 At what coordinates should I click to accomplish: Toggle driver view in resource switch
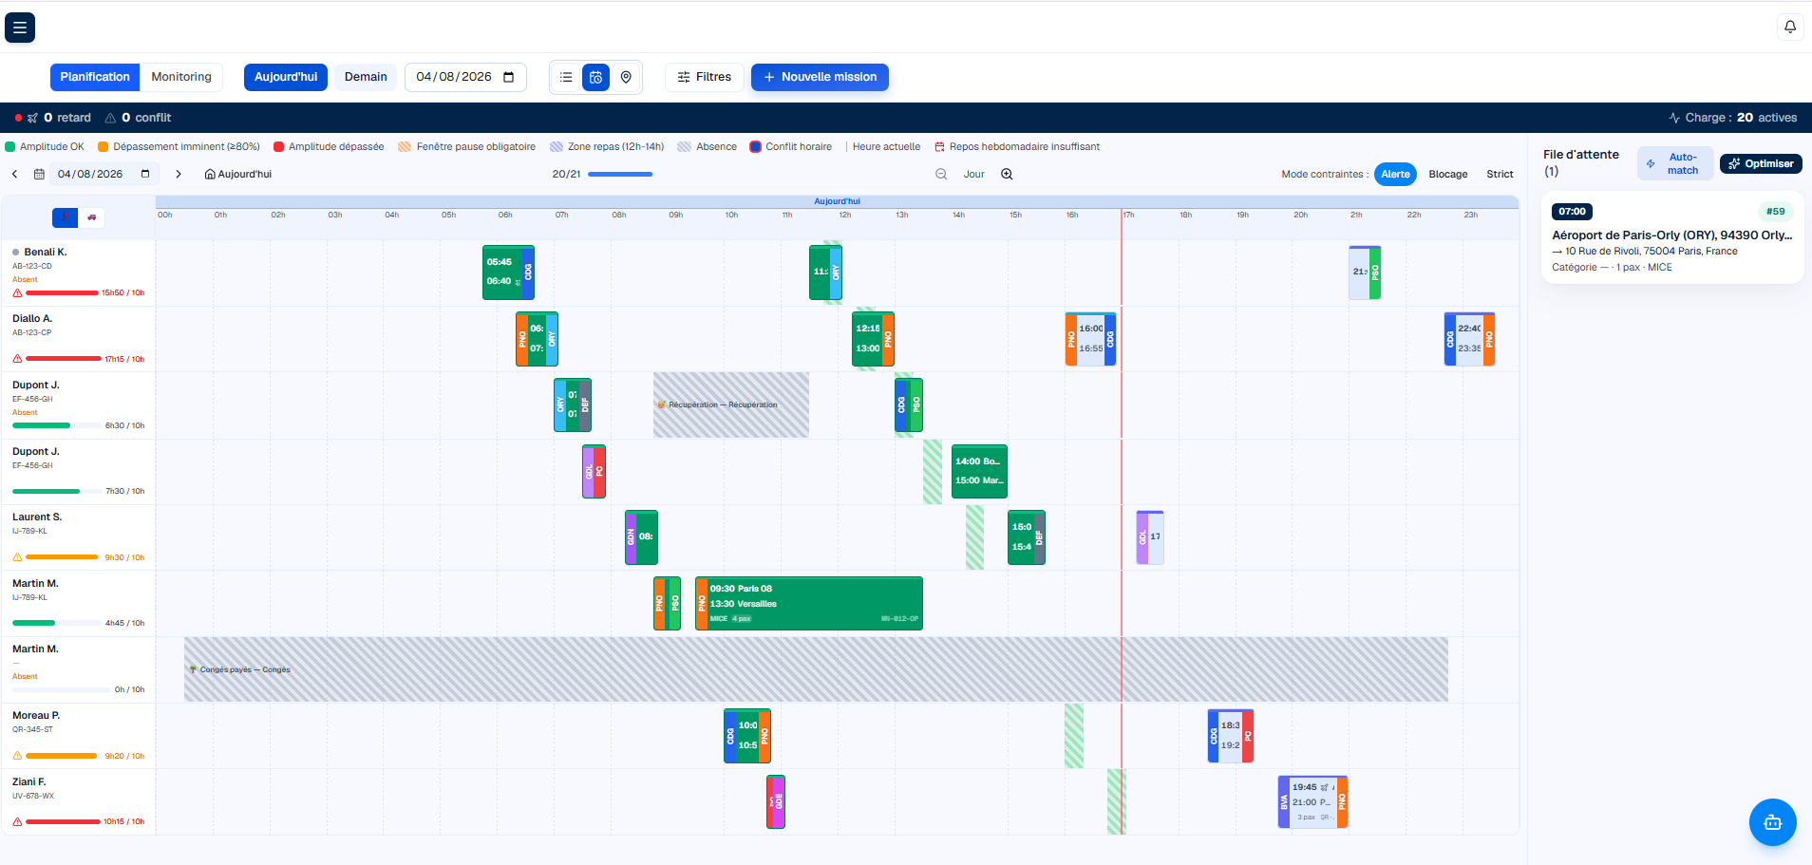point(65,217)
